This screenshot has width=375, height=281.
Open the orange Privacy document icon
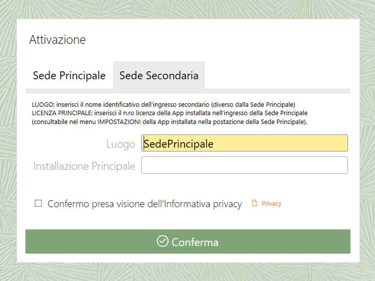pos(255,203)
